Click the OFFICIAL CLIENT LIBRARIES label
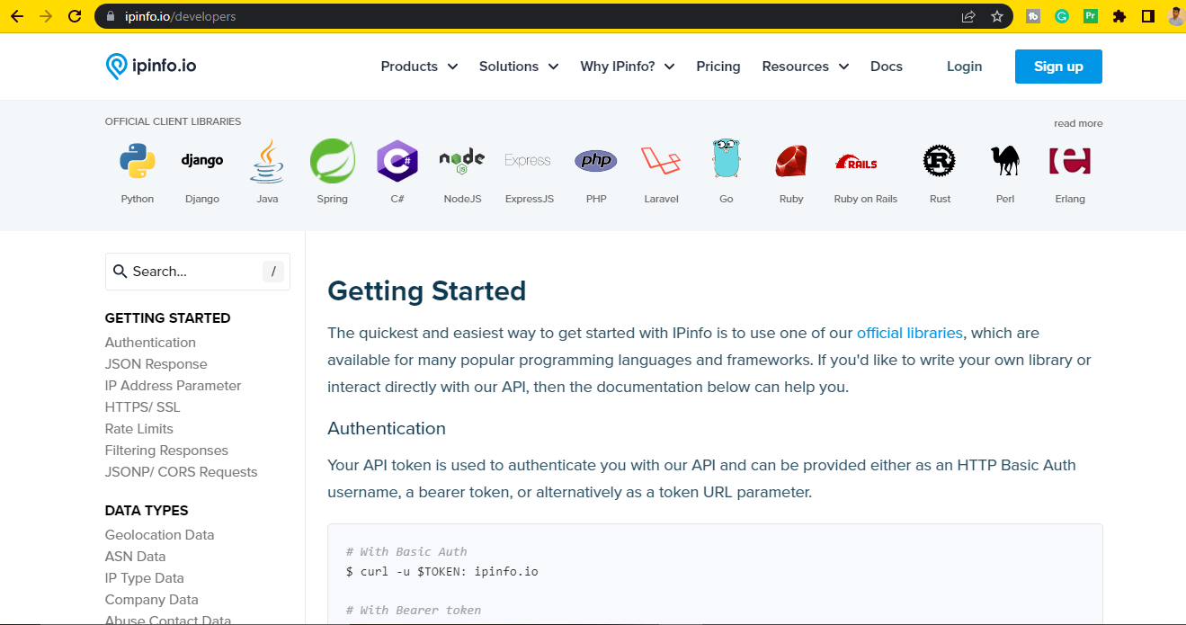 coord(173,121)
